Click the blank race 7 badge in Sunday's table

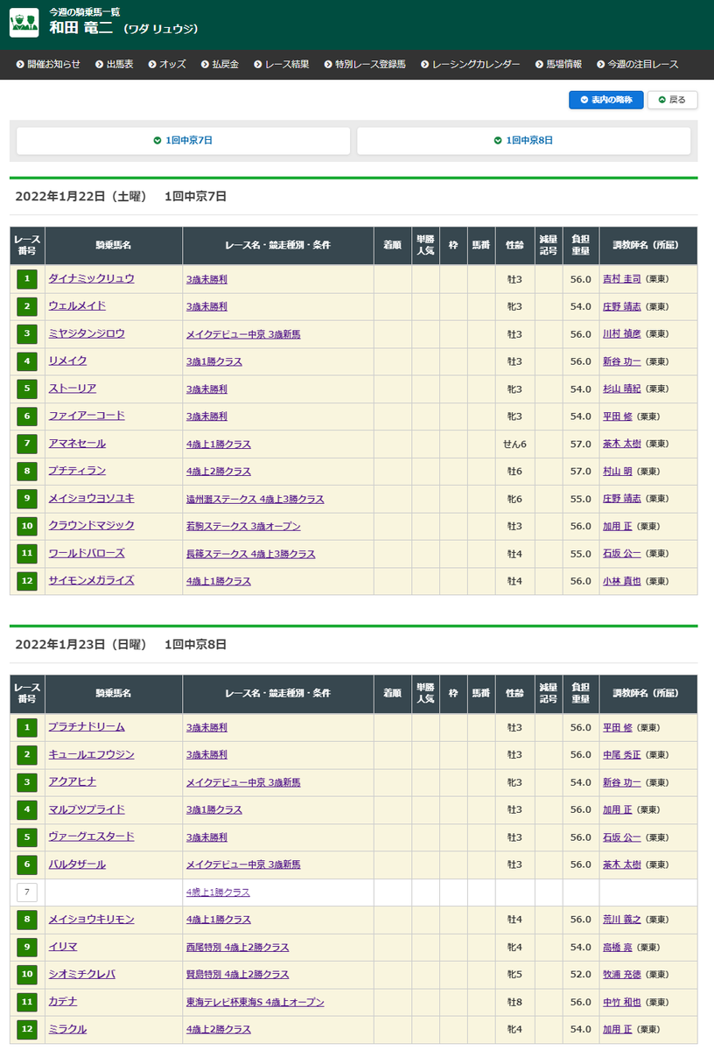tap(27, 892)
